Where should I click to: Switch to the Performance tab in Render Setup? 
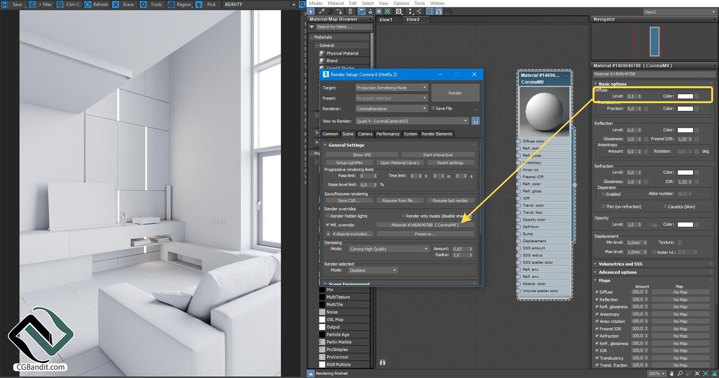(388, 134)
